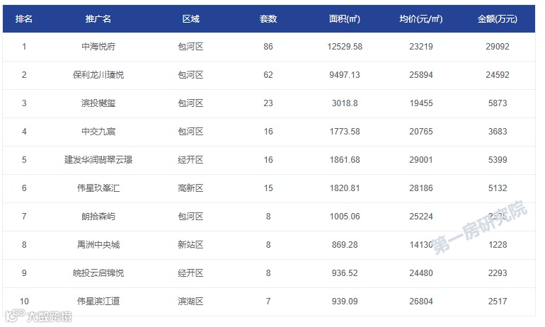Click the amount value 3683

tap(498, 132)
